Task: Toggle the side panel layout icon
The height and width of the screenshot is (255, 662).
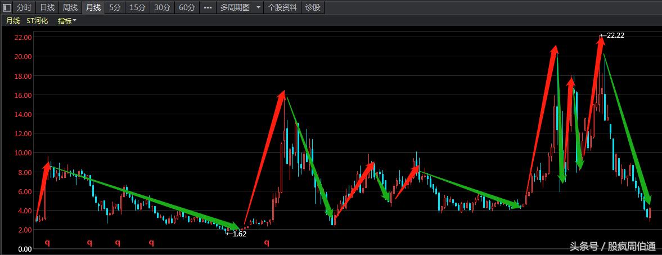Action: coord(7,7)
